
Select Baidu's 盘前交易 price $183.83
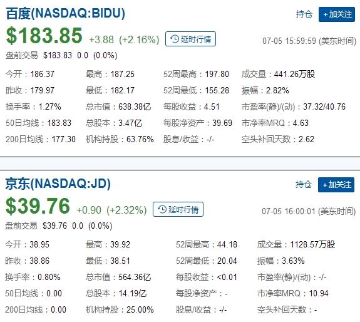pos(58,56)
